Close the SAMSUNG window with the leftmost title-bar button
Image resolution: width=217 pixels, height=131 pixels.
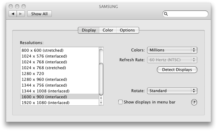(x=11, y=6)
